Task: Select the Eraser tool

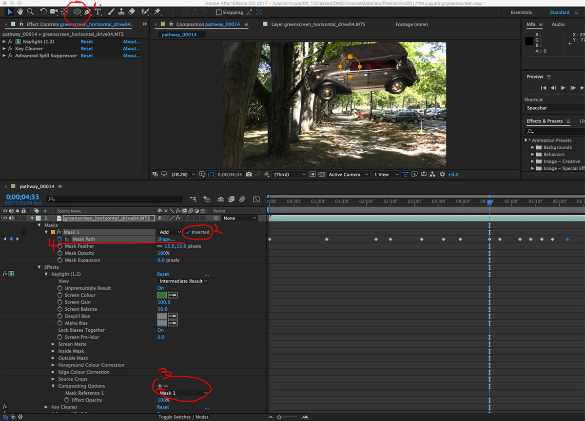Action: (131, 12)
